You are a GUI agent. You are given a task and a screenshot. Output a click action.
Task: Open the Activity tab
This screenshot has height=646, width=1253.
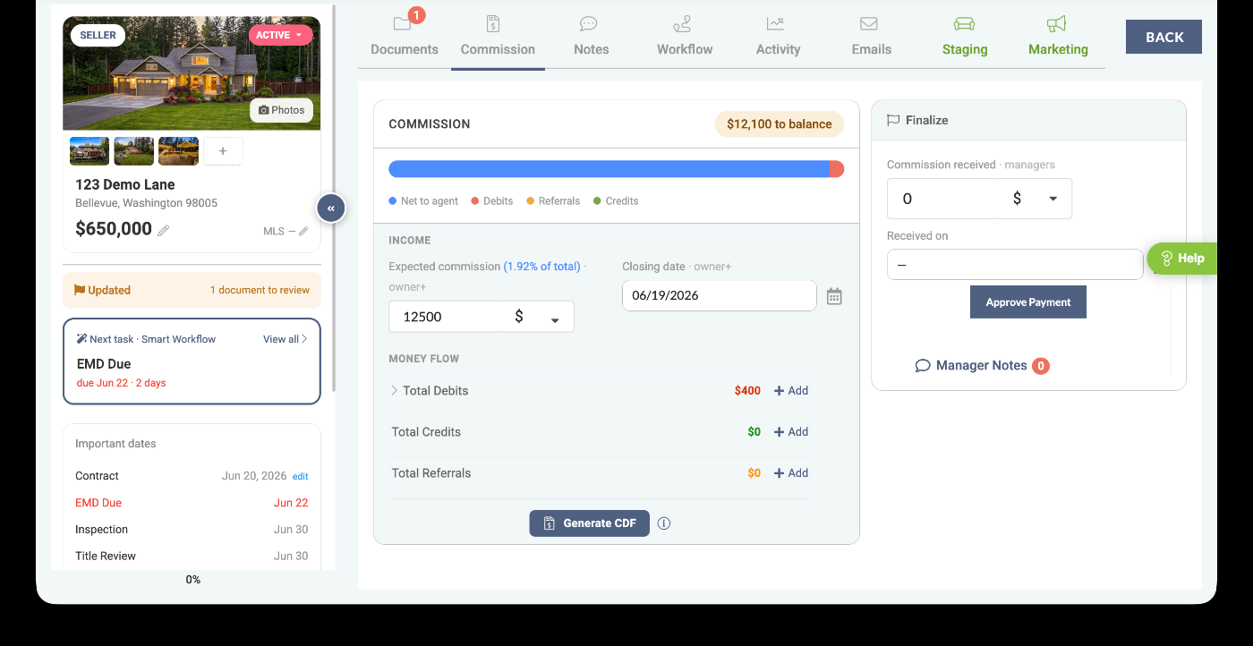tap(778, 36)
